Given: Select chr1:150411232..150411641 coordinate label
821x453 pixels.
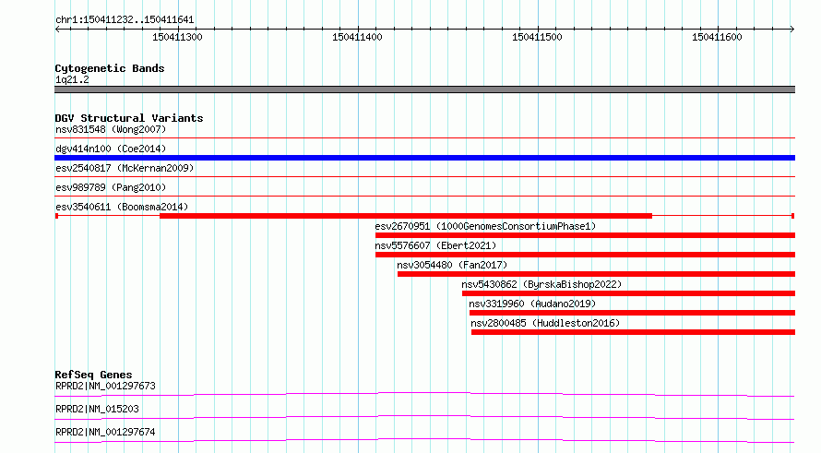Looking at the screenshot, I should click(x=125, y=20).
